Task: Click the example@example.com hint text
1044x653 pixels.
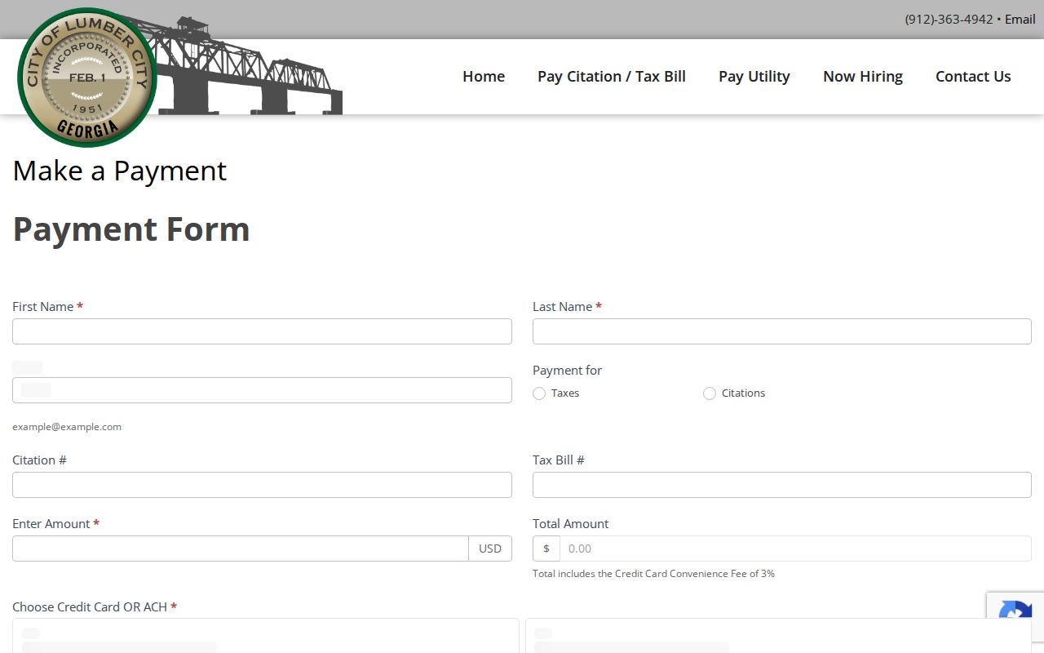Action: pyautogui.click(x=67, y=427)
